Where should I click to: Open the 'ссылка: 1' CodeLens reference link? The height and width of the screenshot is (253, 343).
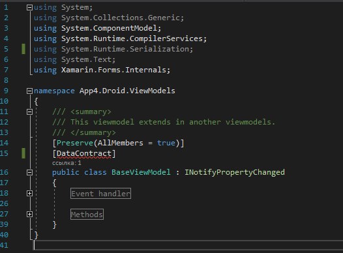(x=67, y=163)
